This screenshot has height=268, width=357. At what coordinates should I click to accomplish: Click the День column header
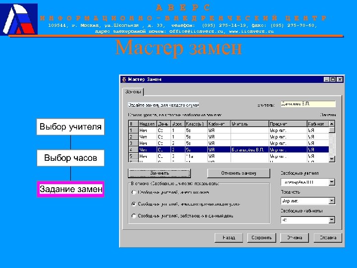[x=164, y=124]
